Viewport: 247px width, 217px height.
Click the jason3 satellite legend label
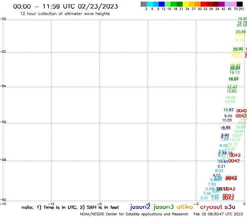pyautogui.click(x=164, y=207)
